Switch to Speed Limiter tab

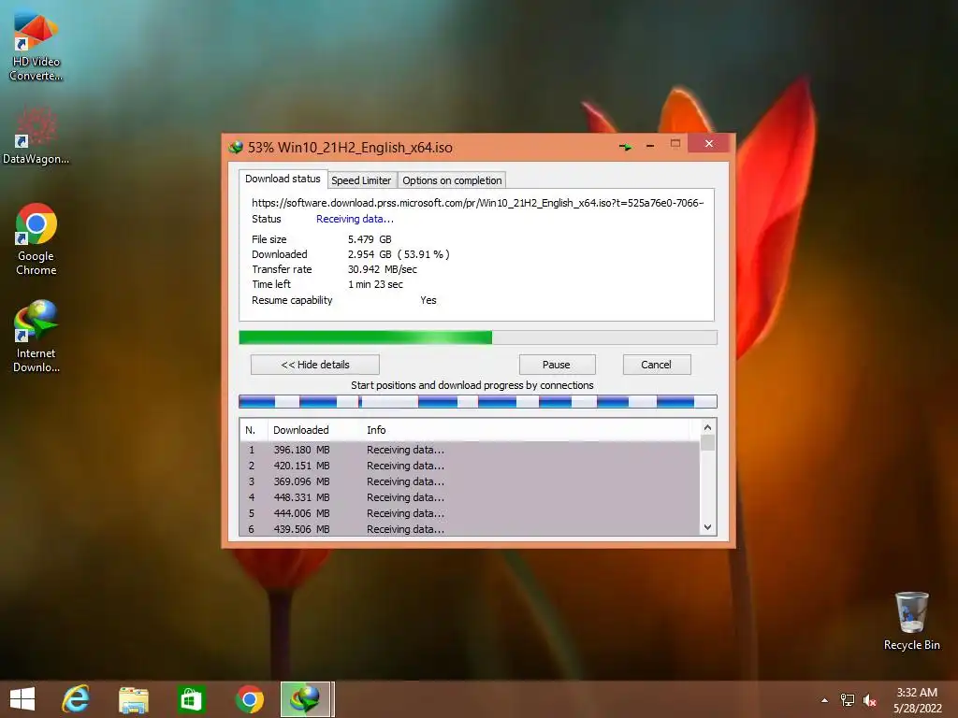click(x=361, y=180)
